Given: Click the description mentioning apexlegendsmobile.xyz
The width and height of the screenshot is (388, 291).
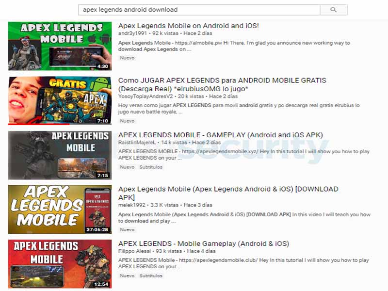Looking at the screenshot, I should coord(244,154).
